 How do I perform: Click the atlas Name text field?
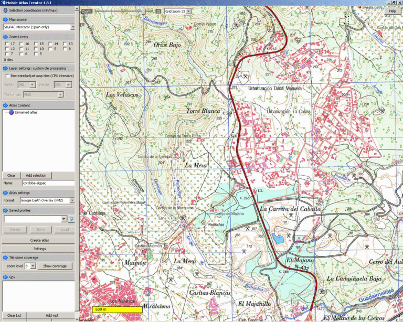point(48,183)
